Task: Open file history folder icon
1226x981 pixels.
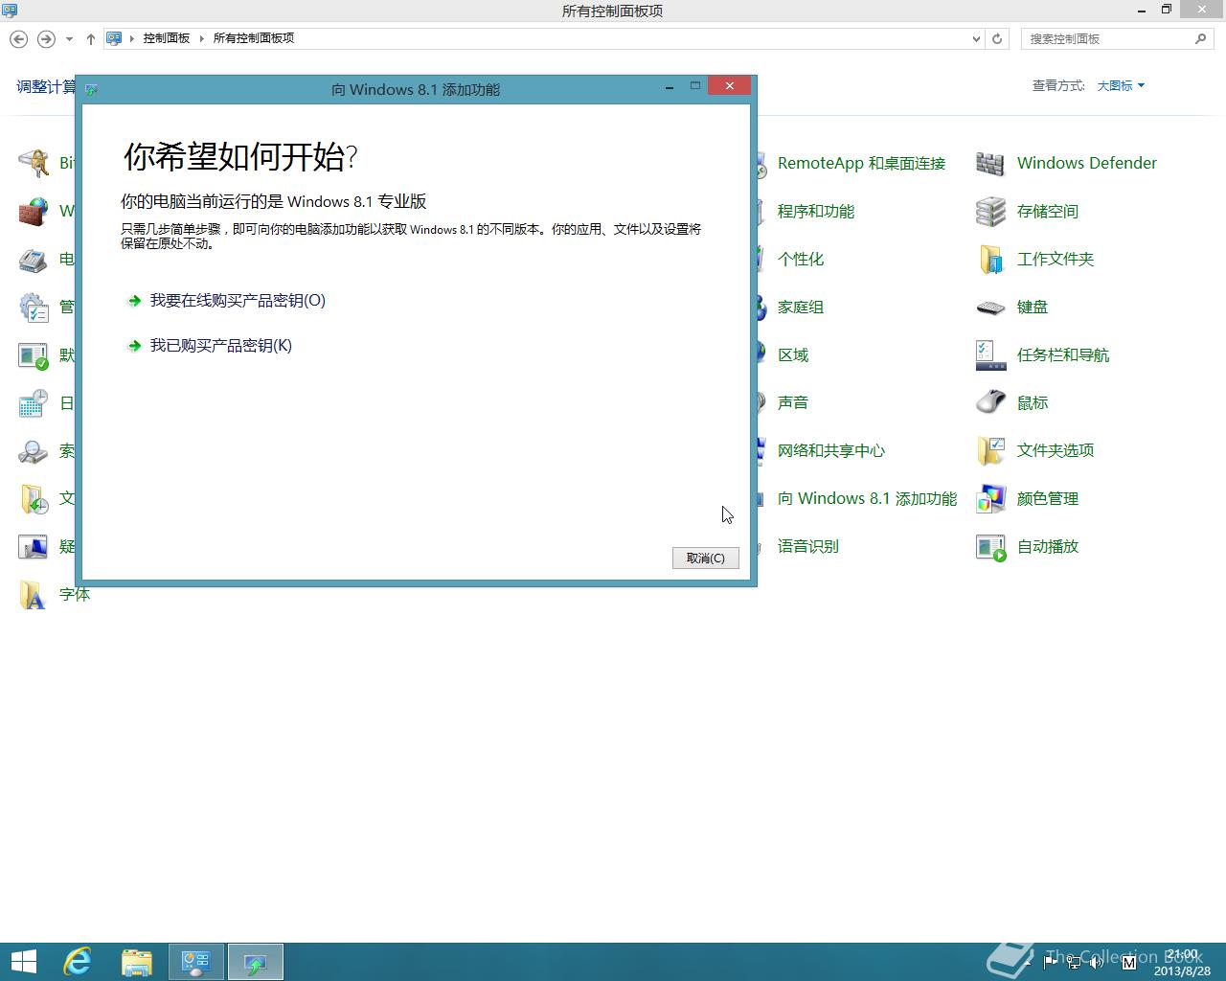Action: 34,498
